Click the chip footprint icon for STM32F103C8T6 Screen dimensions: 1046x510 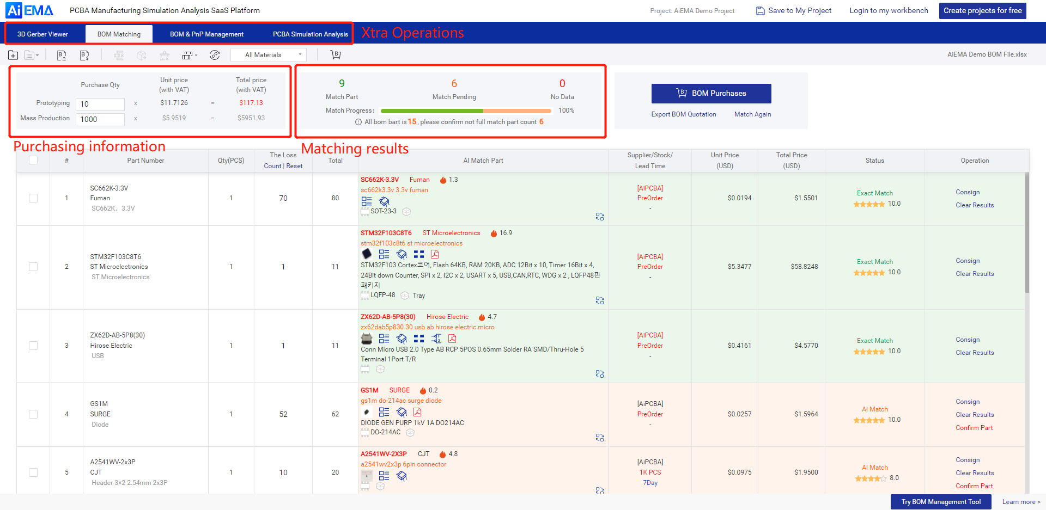pos(402,254)
